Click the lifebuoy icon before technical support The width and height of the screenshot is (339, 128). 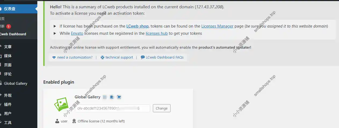(102, 57)
